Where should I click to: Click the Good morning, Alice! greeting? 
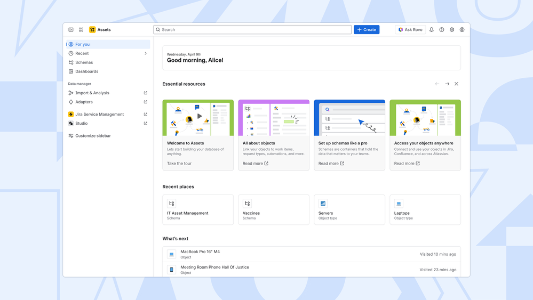pyautogui.click(x=195, y=60)
